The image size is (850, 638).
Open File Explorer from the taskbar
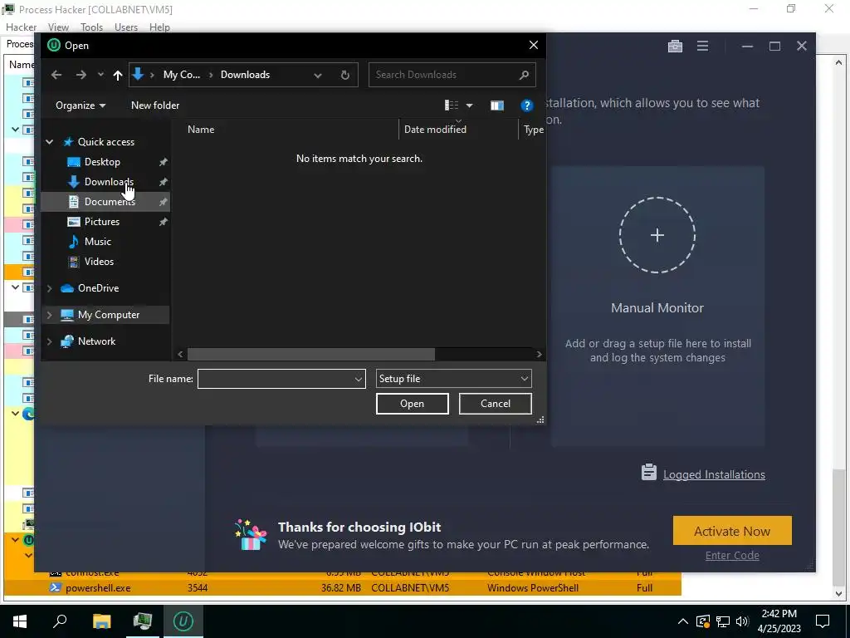click(x=101, y=621)
